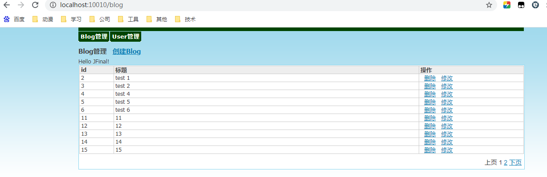
Task: Open the colorful square extension icon
Action: [507, 5]
